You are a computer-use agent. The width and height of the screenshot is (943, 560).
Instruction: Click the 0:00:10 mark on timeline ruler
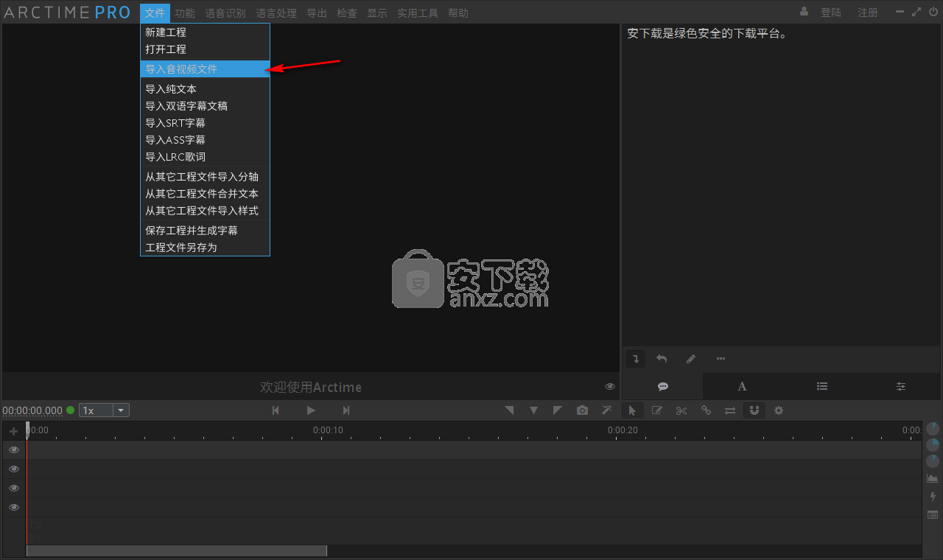(328, 430)
